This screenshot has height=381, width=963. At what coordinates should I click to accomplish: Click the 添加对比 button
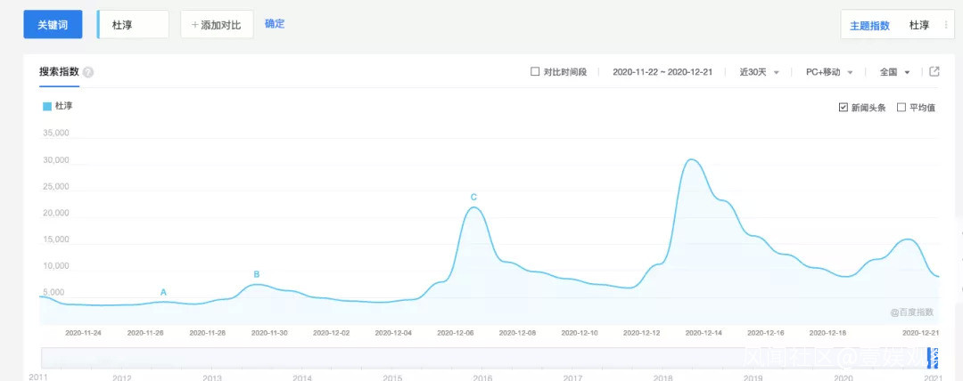tap(217, 25)
